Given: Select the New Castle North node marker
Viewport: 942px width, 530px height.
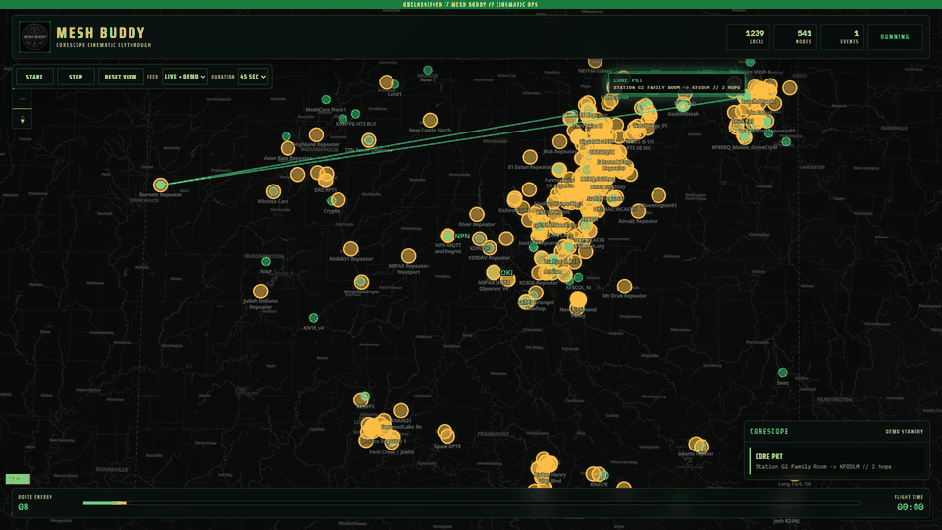Looking at the screenshot, I should click(430, 120).
